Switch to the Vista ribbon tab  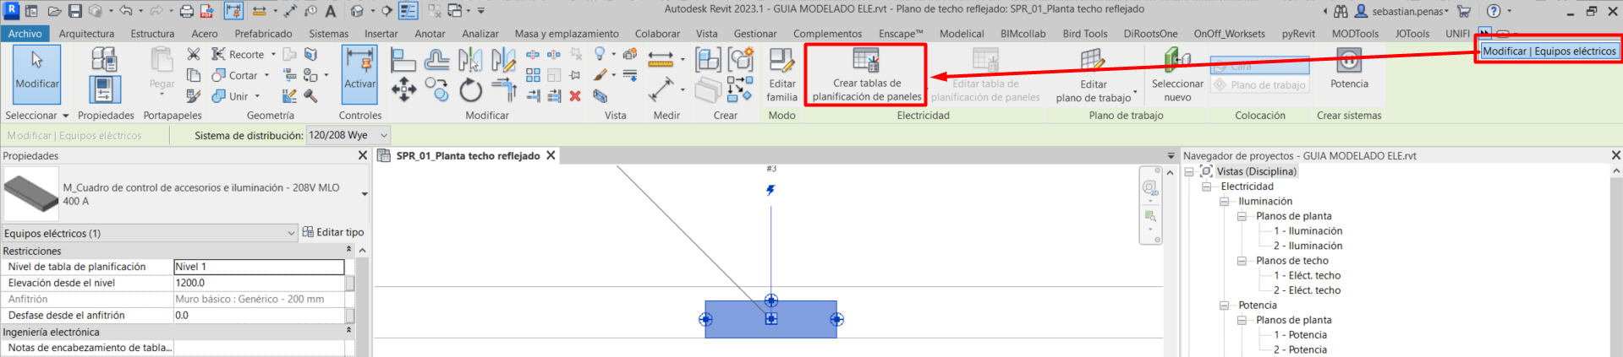[x=706, y=34]
